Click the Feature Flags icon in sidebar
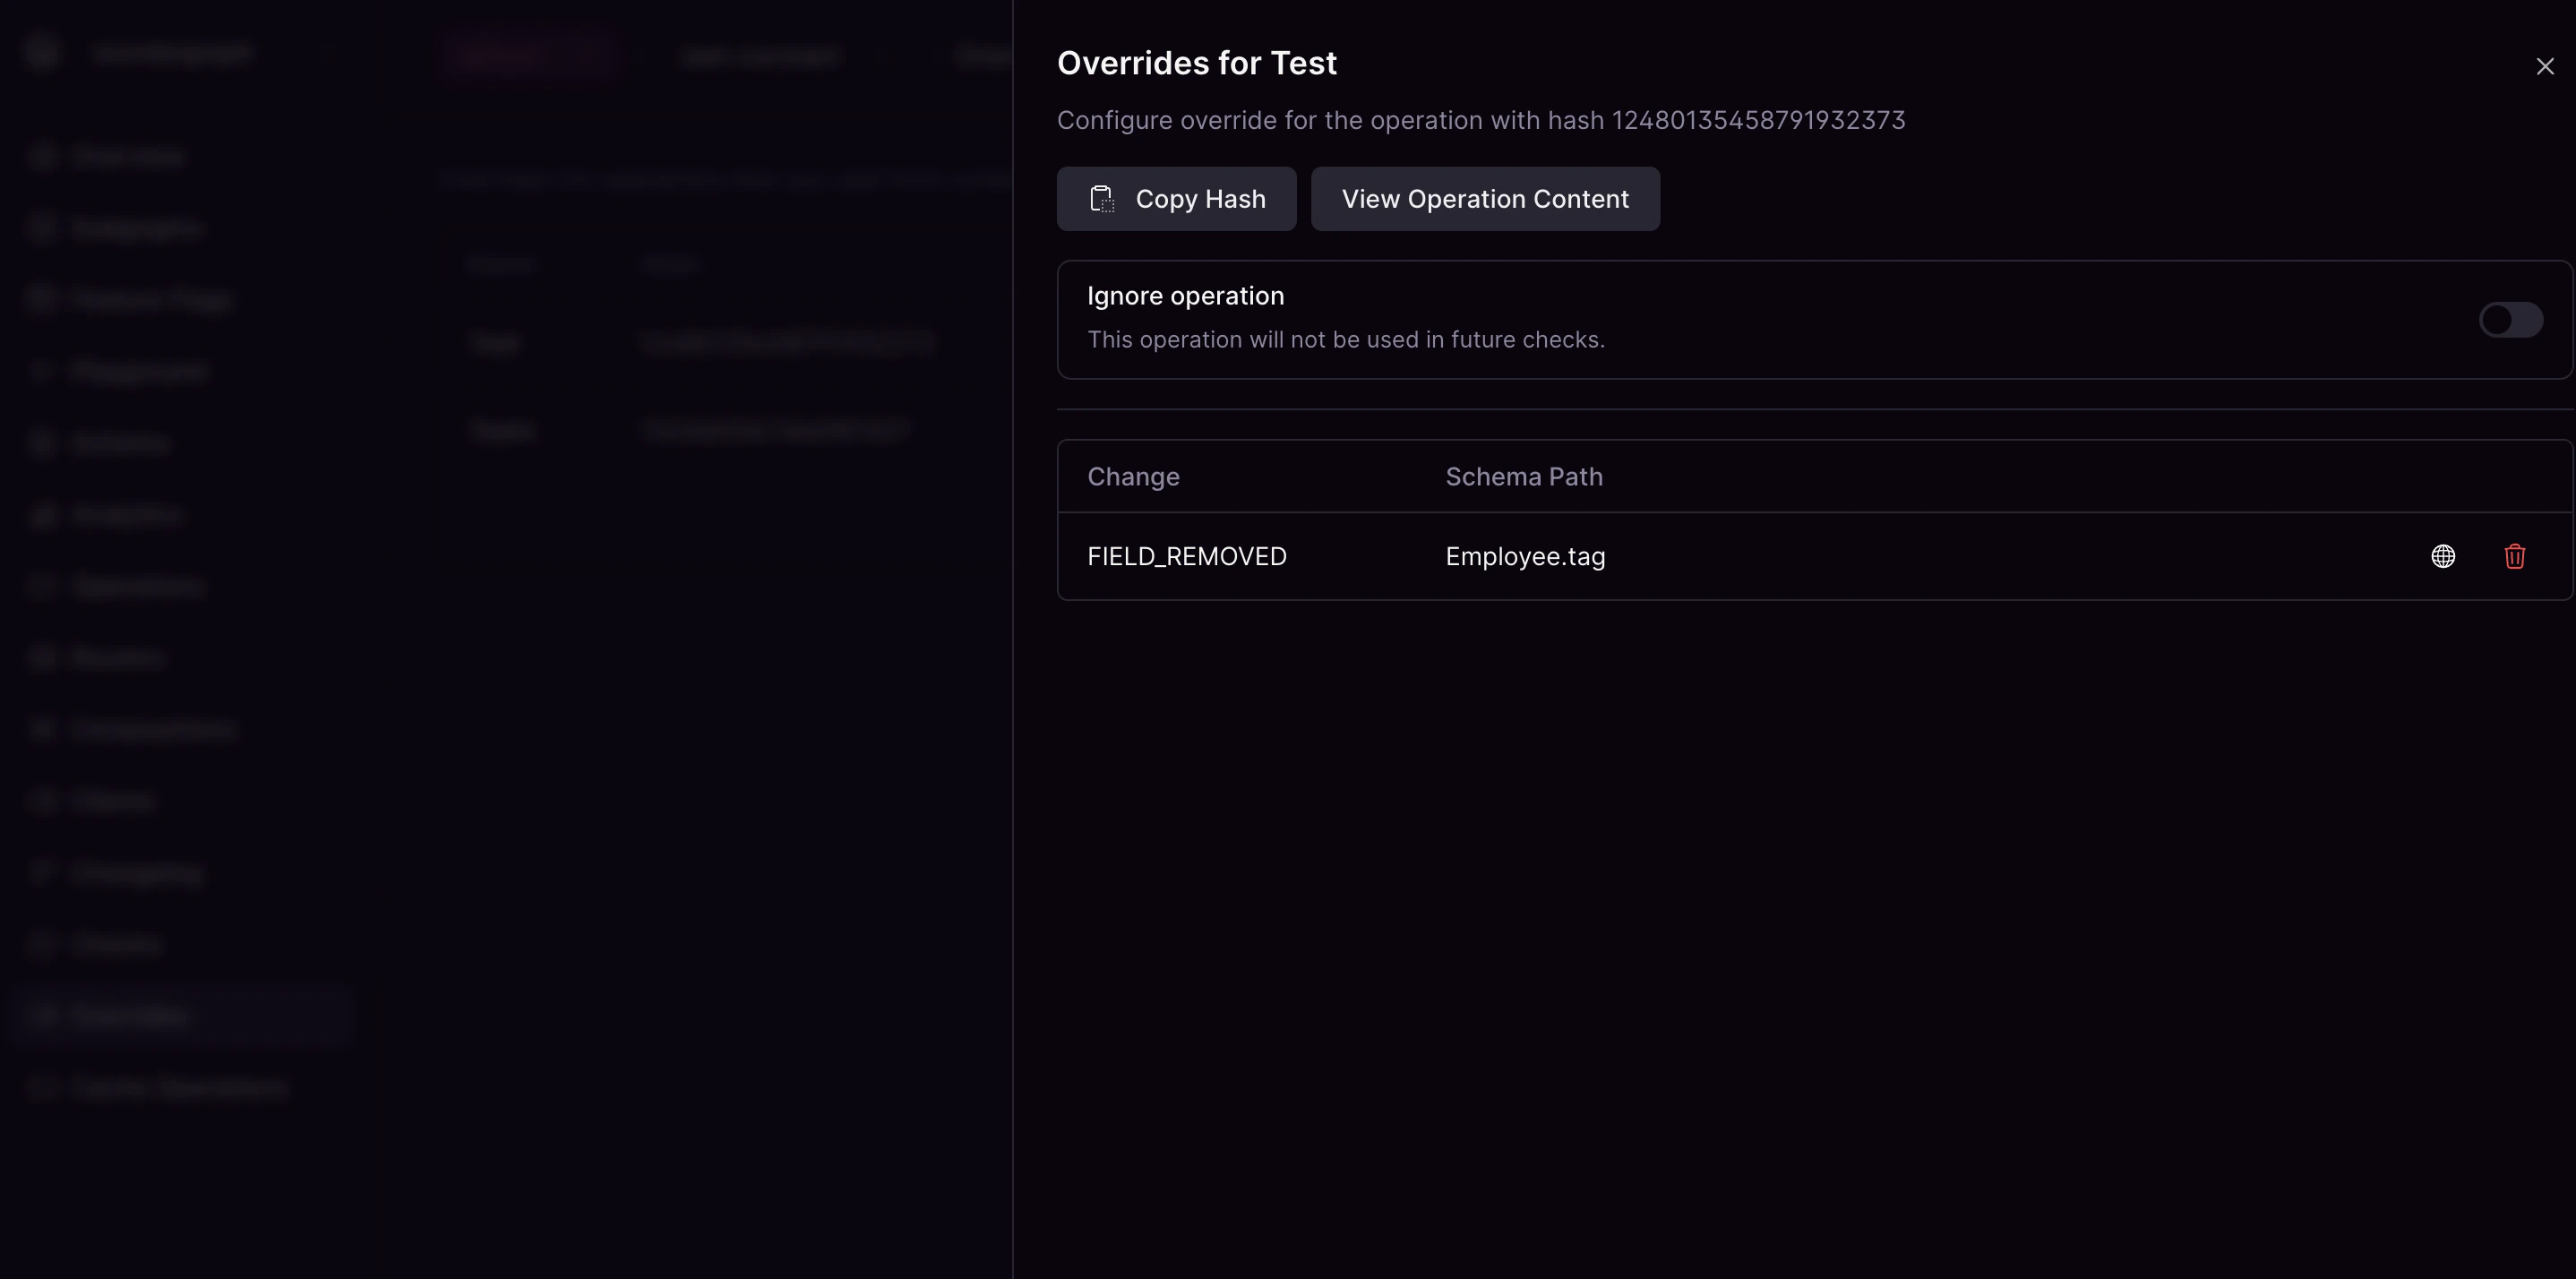 pyautogui.click(x=42, y=297)
